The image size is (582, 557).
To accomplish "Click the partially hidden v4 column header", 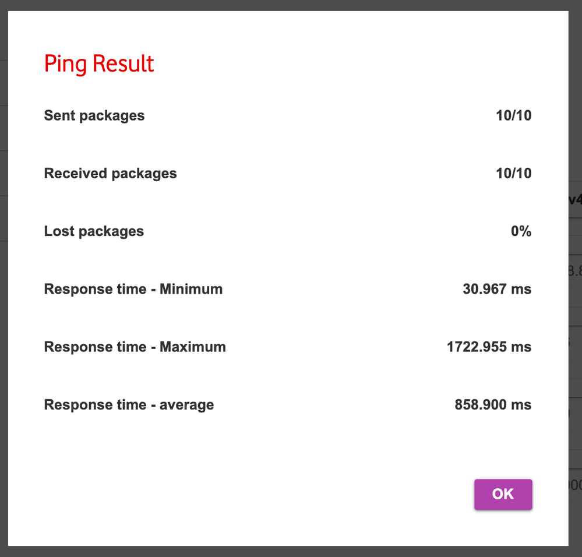I will 575,200.
